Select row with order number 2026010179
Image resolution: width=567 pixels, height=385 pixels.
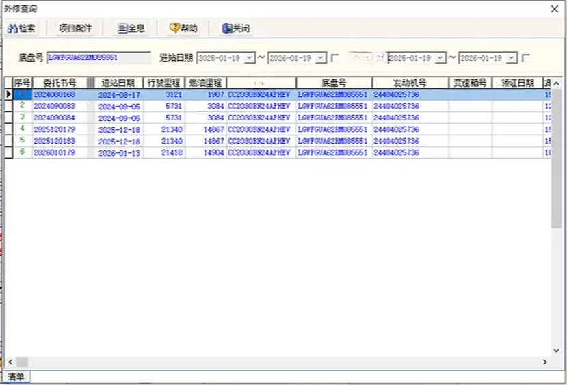(55, 152)
